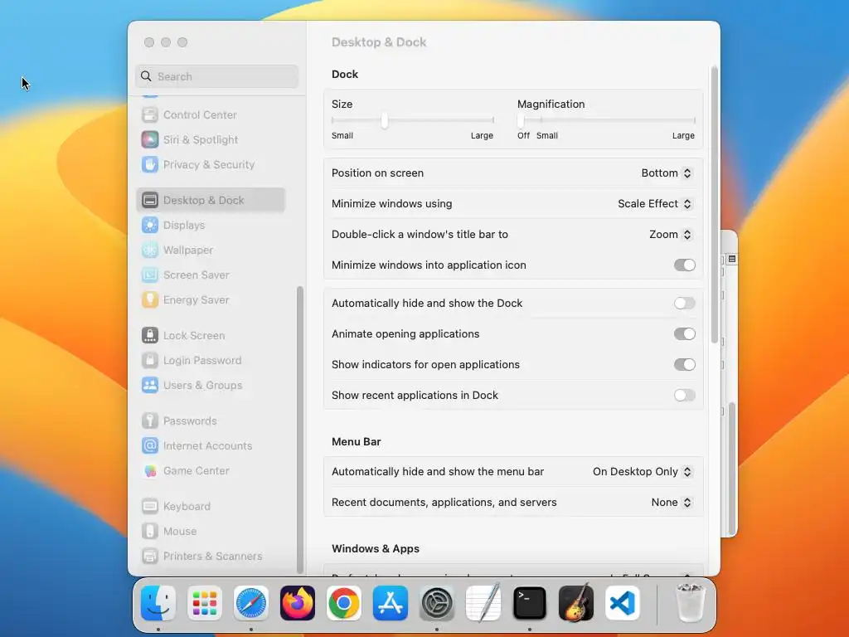This screenshot has height=637, width=849.
Task: Open Screen Saver settings icon
Action: coord(150,275)
